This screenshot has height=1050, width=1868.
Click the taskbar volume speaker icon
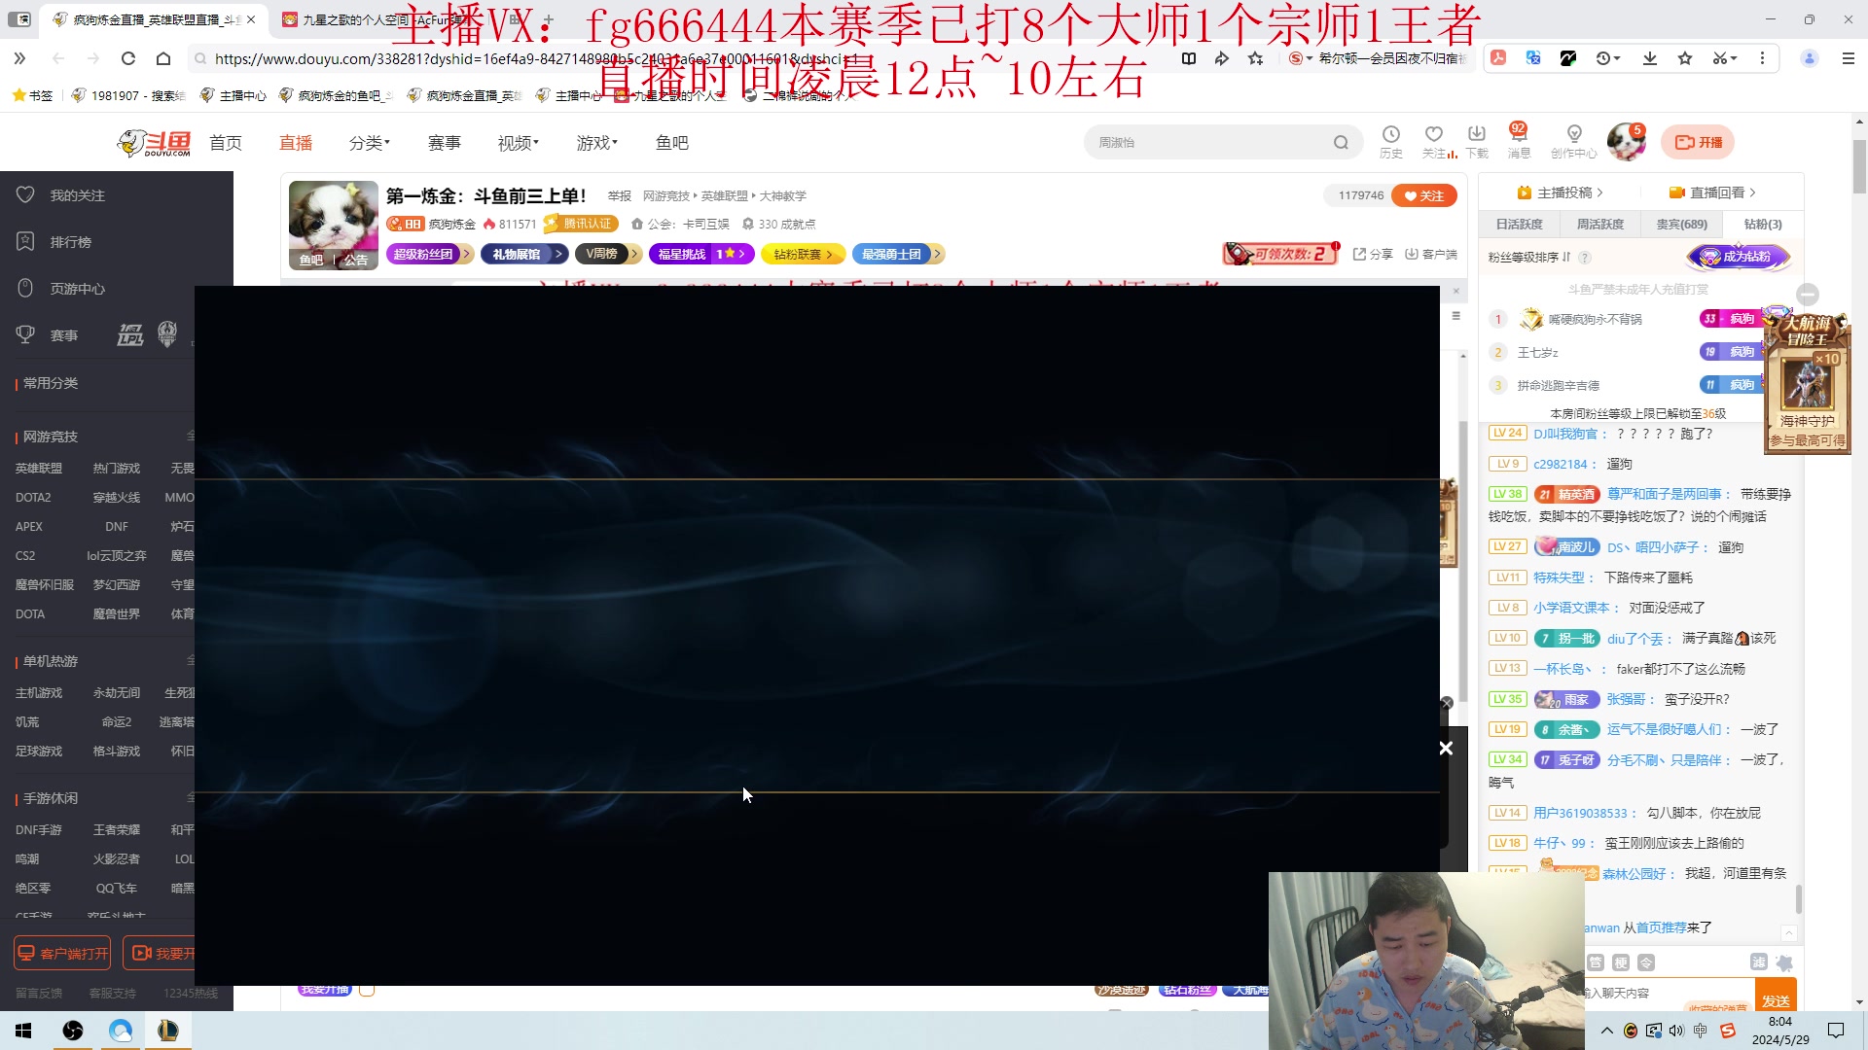(x=1676, y=1031)
